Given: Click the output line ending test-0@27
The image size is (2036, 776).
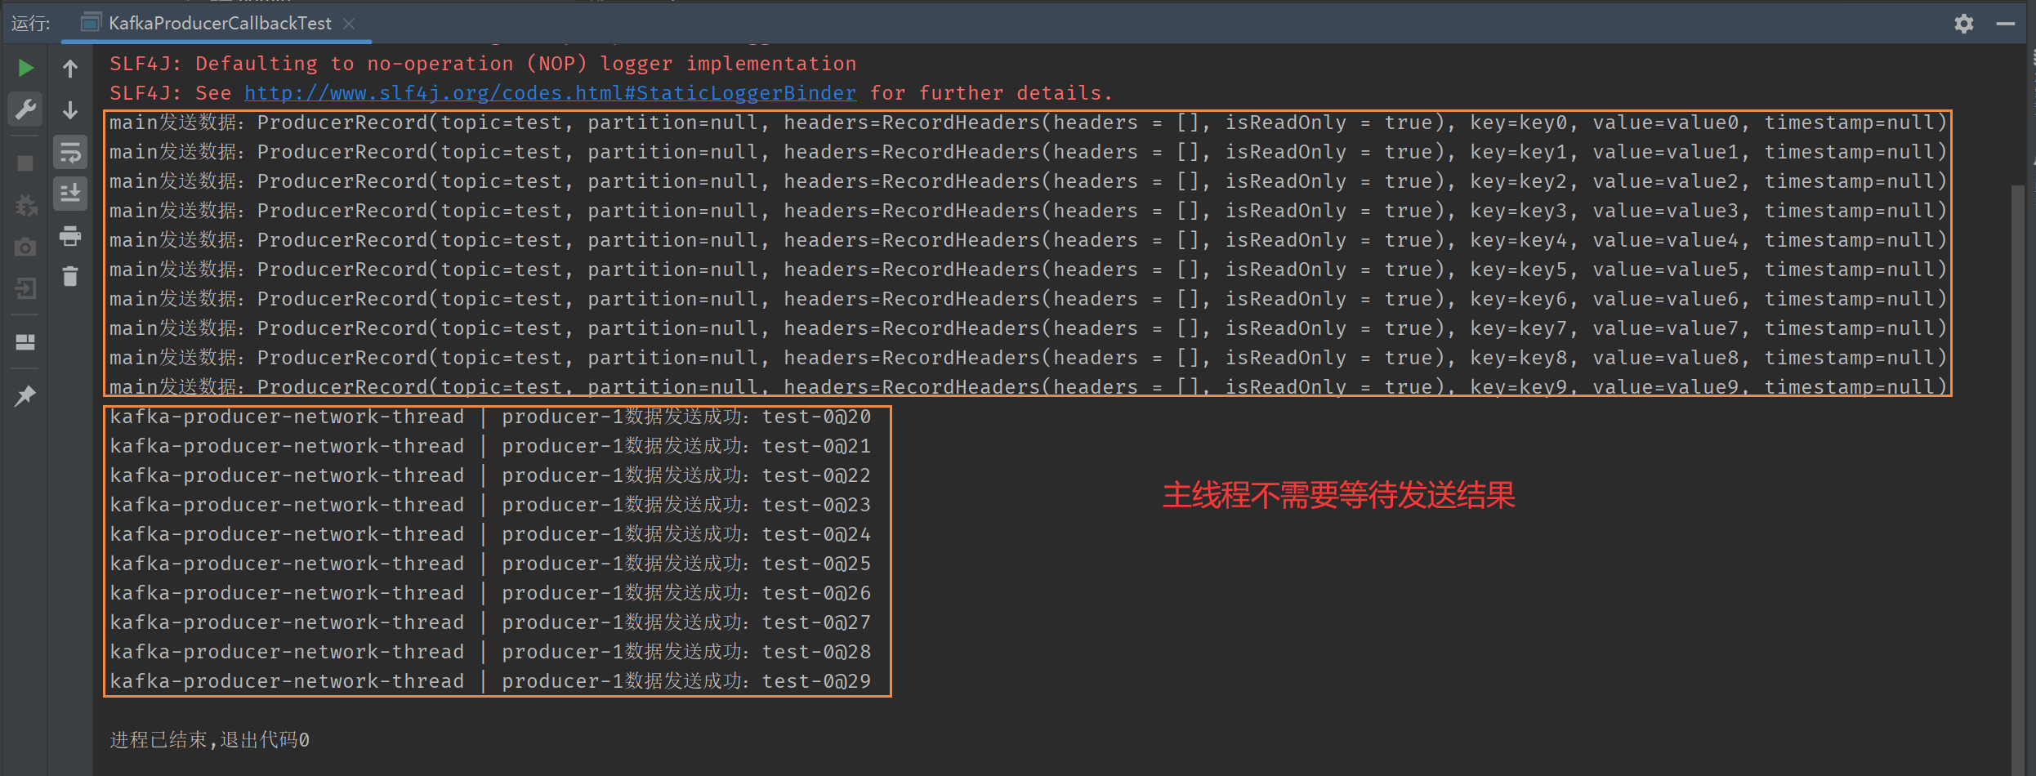Looking at the screenshot, I should click(x=490, y=622).
